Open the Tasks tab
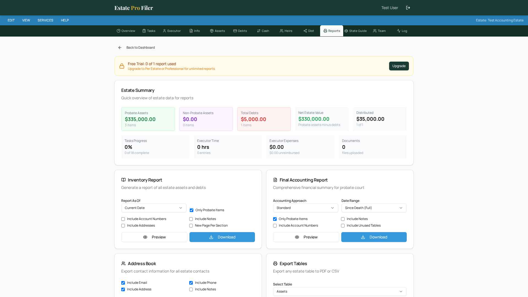This screenshot has height=297, width=528. click(x=149, y=31)
